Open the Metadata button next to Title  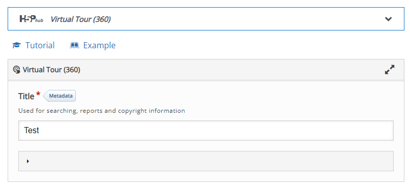click(x=60, y=96)
